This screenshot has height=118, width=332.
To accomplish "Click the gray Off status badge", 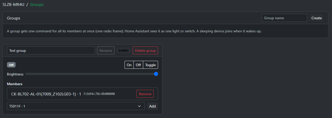I will click(11, 65).
